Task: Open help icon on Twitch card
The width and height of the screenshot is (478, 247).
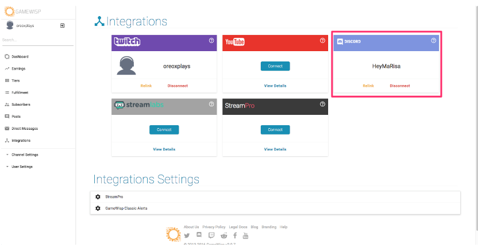Action: coord(211,41)
